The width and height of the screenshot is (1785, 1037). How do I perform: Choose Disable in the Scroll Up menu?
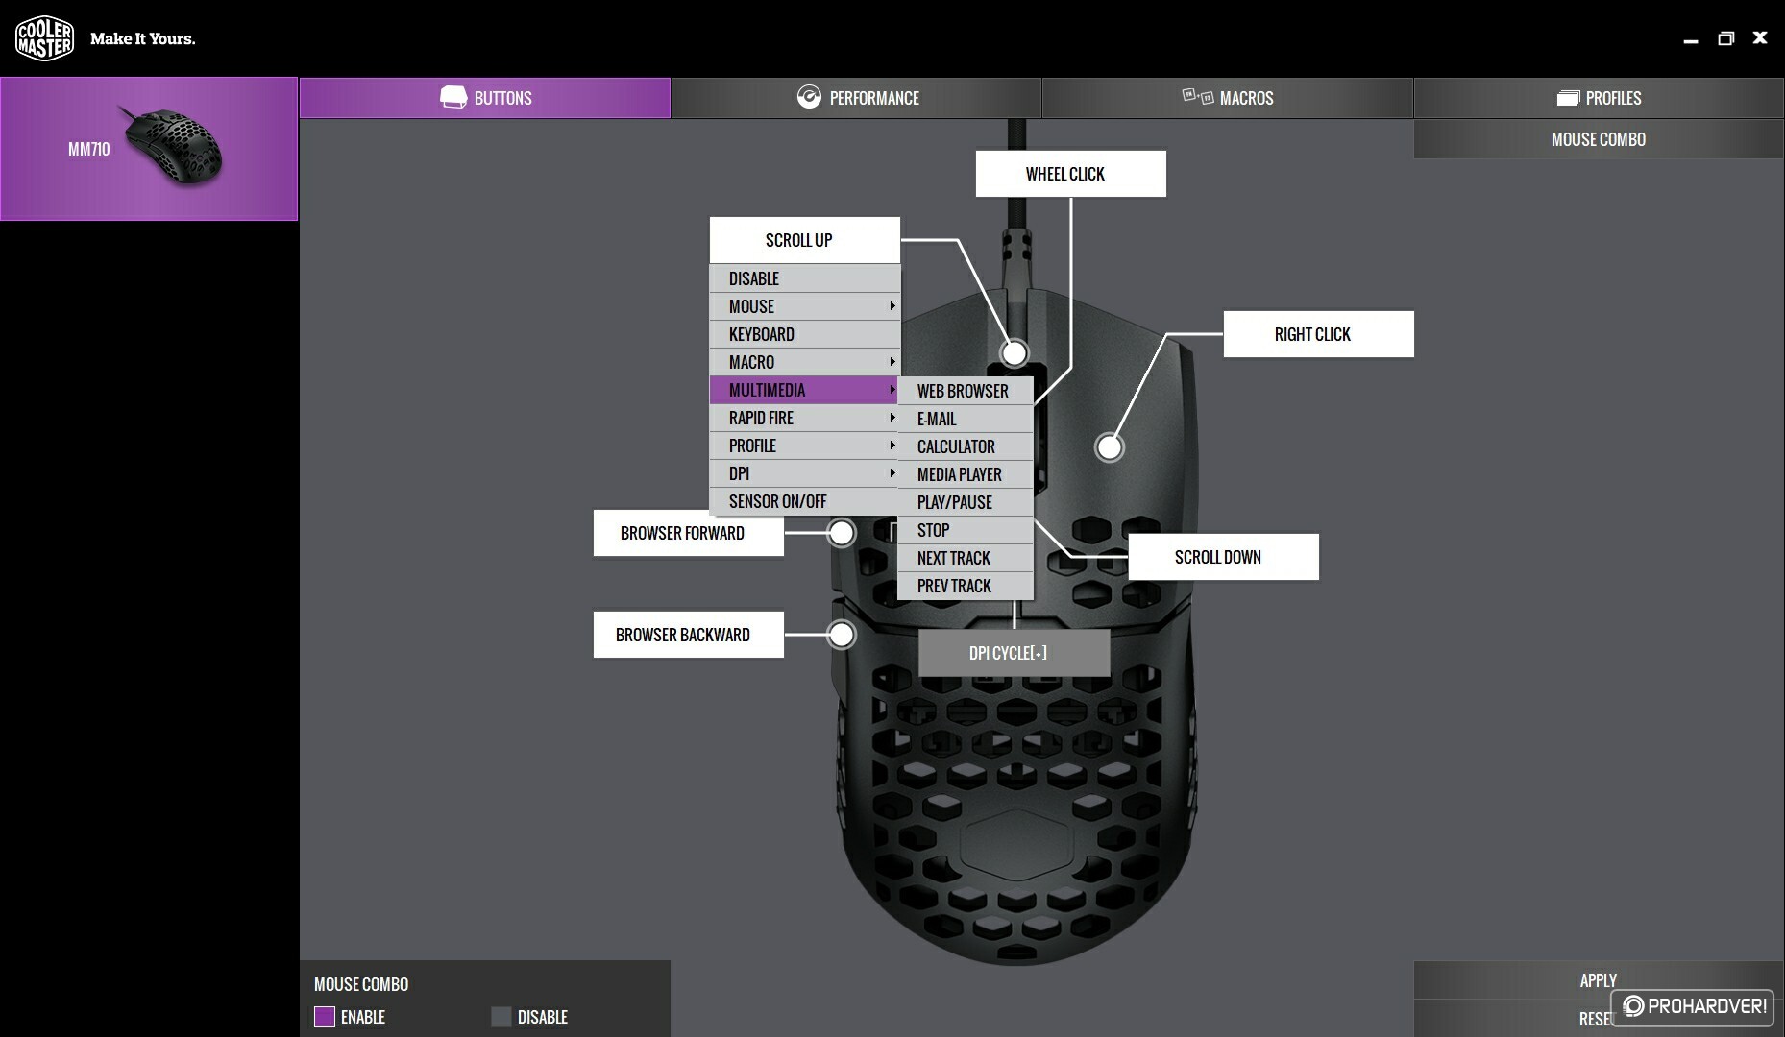805,278
